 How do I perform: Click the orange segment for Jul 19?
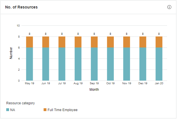[x=62, y=42]
